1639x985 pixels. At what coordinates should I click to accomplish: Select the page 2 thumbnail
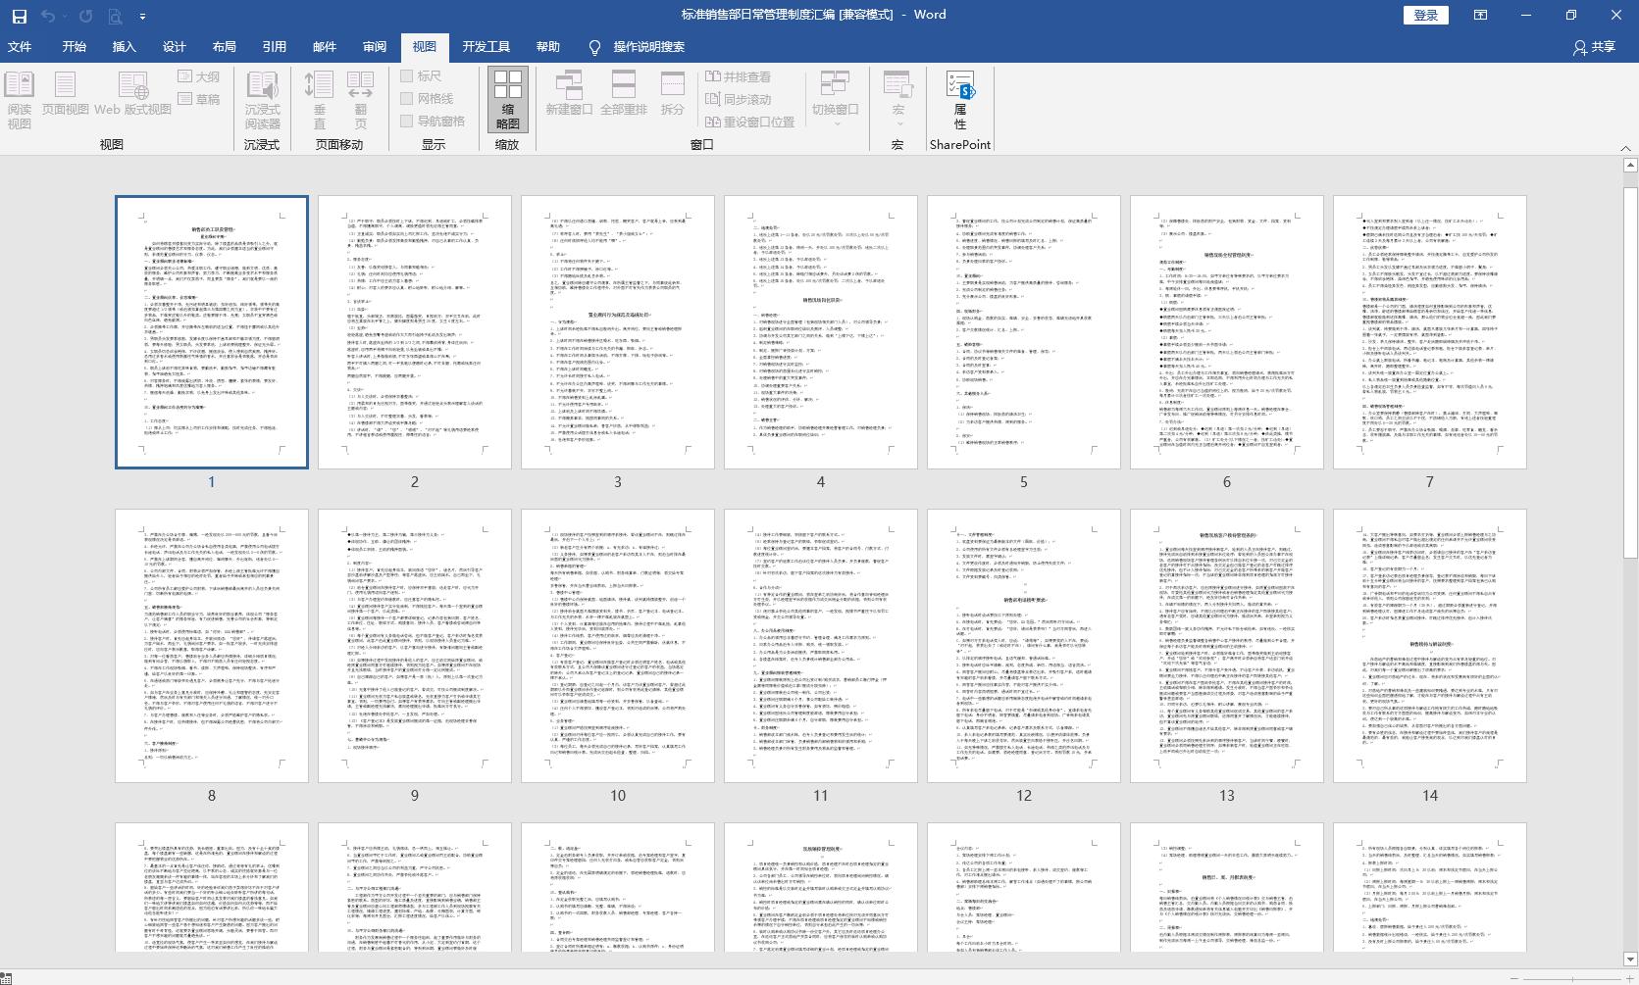(415, 332)
